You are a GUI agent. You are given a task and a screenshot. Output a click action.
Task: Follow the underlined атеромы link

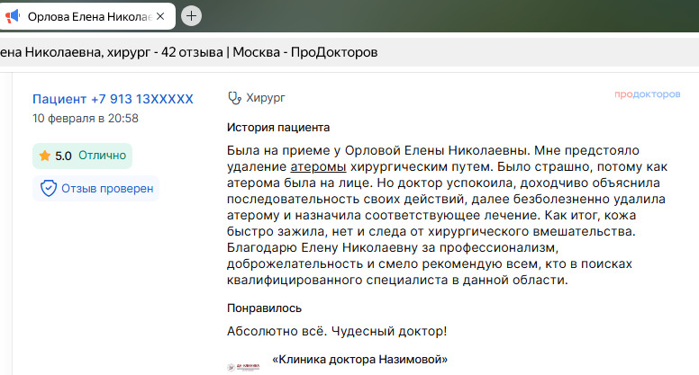[318, 167]
